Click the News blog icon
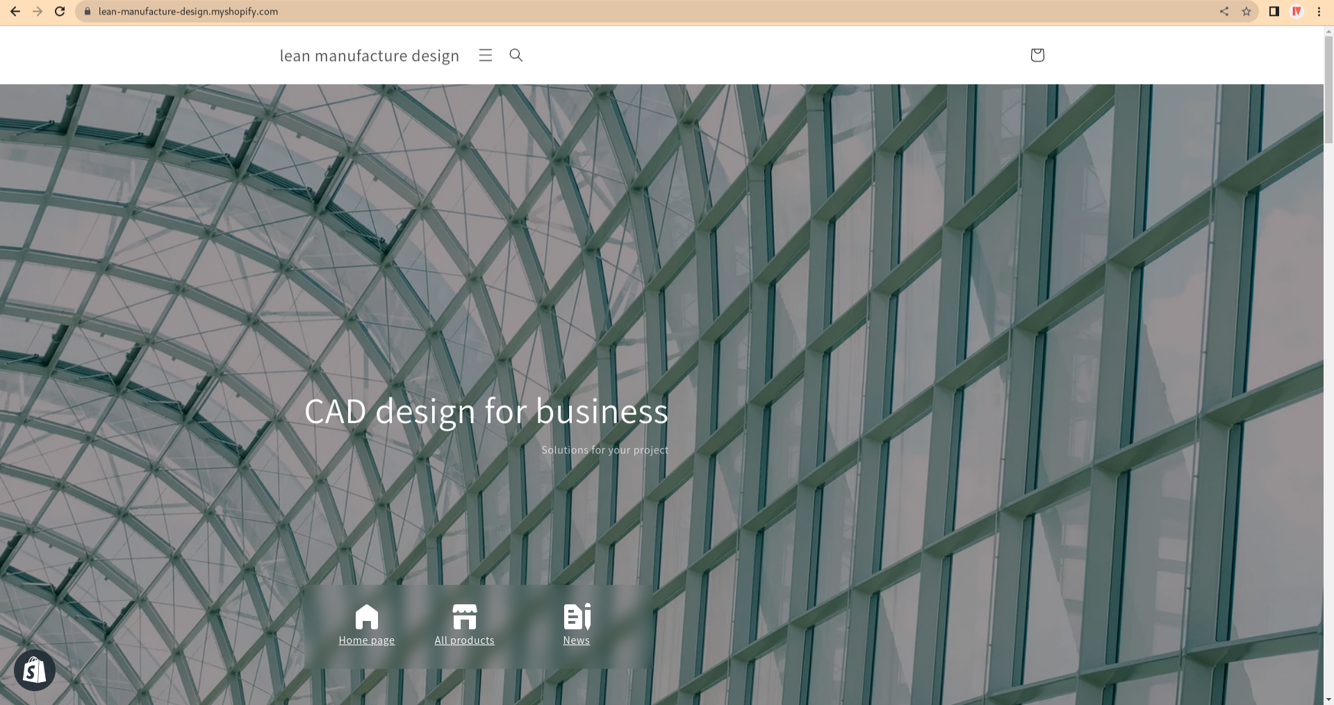 tap(576, 615)
